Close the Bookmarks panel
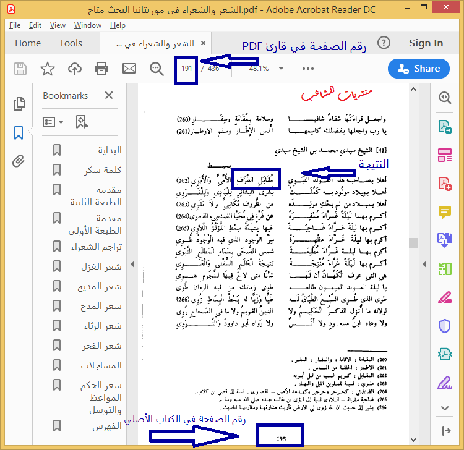This screenshot has width=464, height=450. [x=109, y=96]
